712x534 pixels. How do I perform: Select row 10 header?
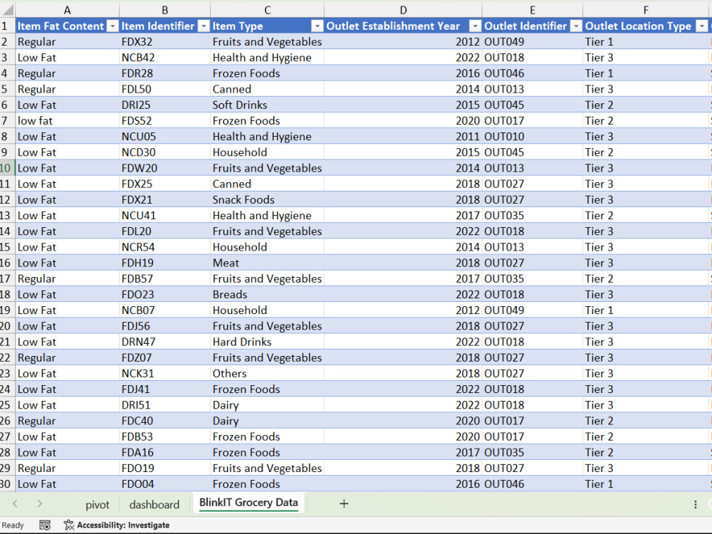coord(6,168)
